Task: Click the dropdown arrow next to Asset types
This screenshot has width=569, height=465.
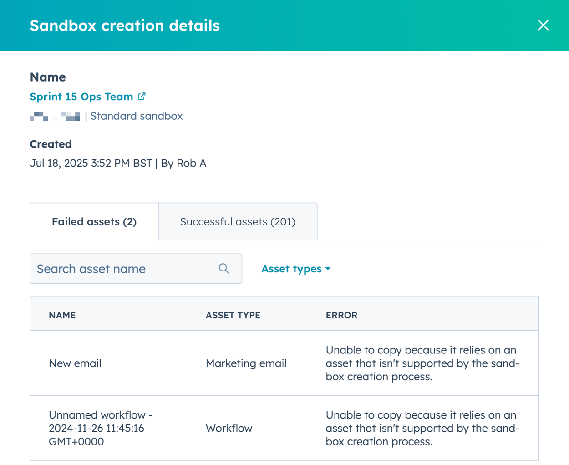Action: 328,269
